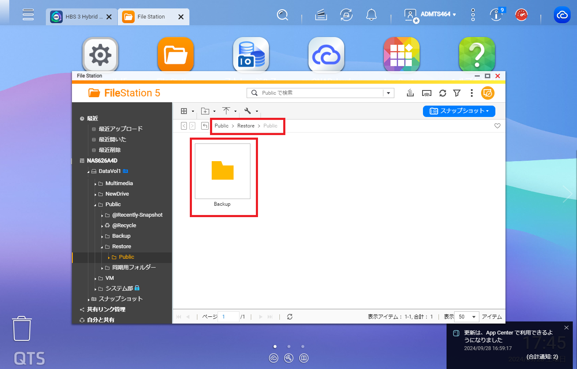Image resolution: width=577 pixels, height=369 pixels.
Task: Open the view mode grid dropdown
Action: [187, 111]
